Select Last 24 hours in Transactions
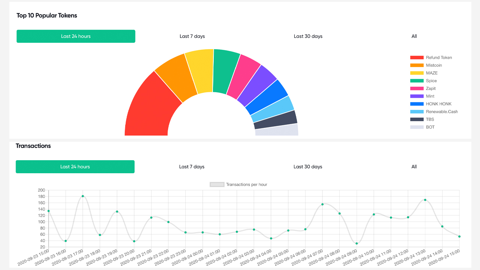The height and width of the screenshot is (270, 480). (75, 167)
